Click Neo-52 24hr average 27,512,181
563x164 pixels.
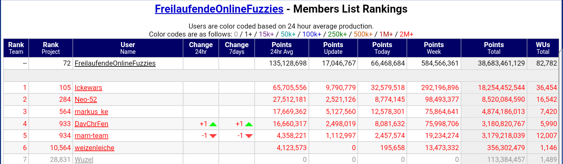(289, 100)
